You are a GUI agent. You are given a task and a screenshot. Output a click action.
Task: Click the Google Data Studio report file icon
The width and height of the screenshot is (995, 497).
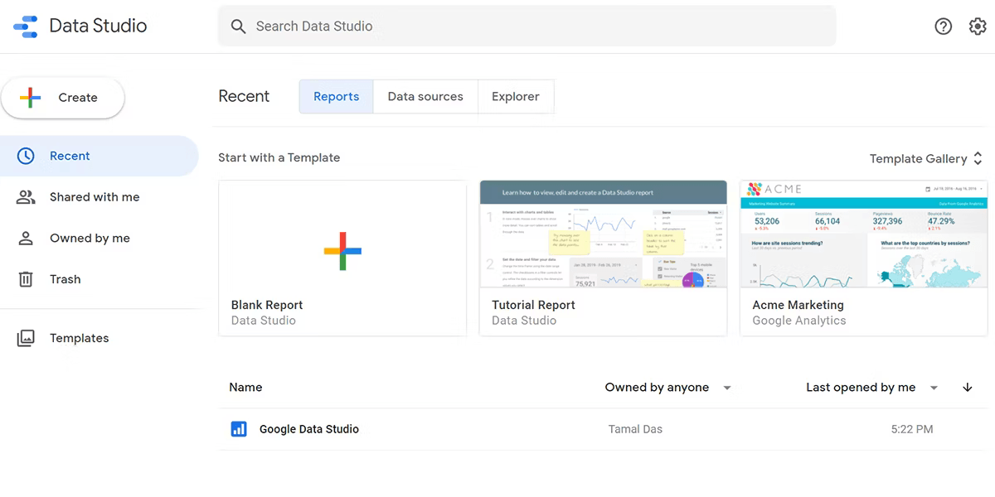pos(239,429)
